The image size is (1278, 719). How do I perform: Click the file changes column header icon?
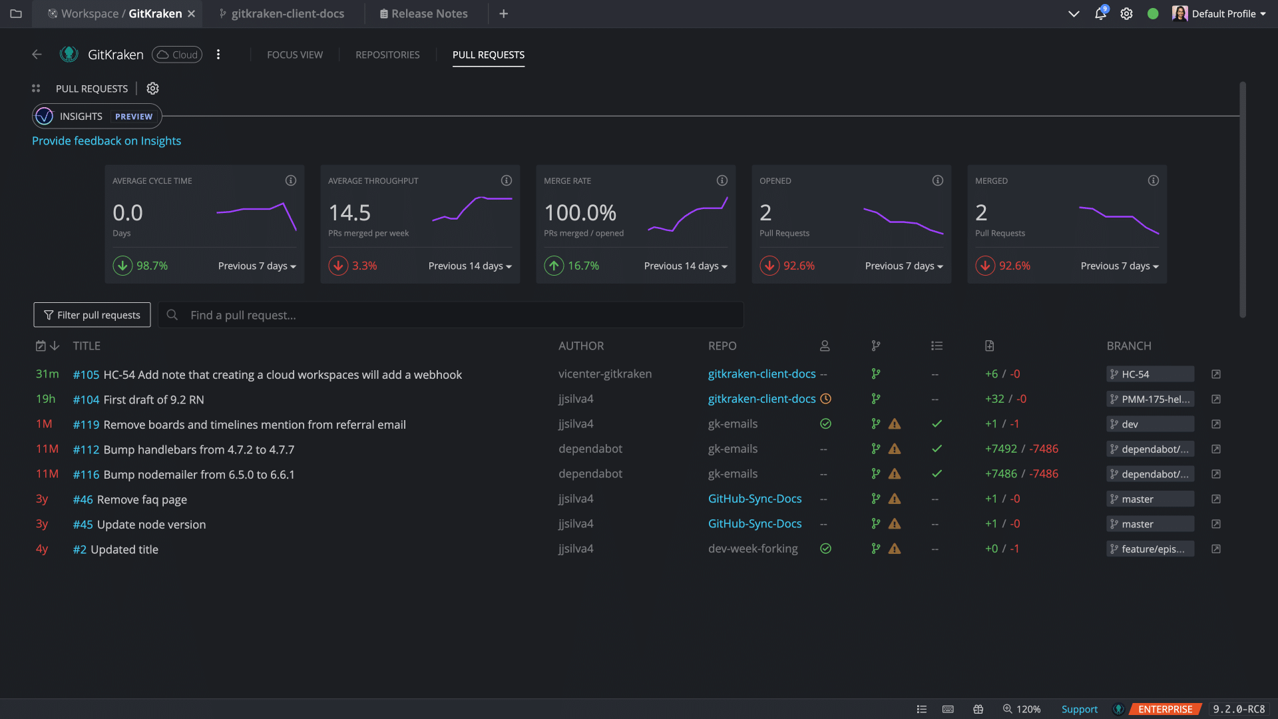click(x=990, y=346)
